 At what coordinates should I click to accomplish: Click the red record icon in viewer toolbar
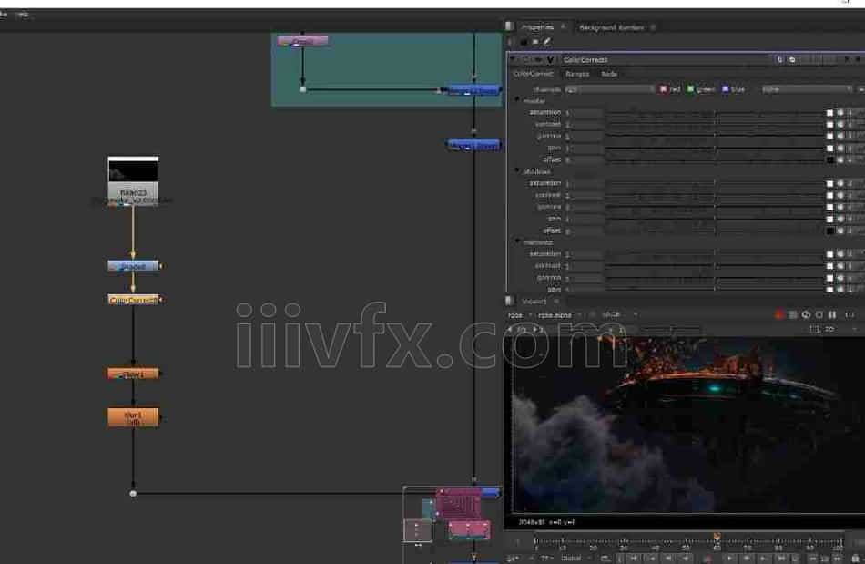coord(778,315)
